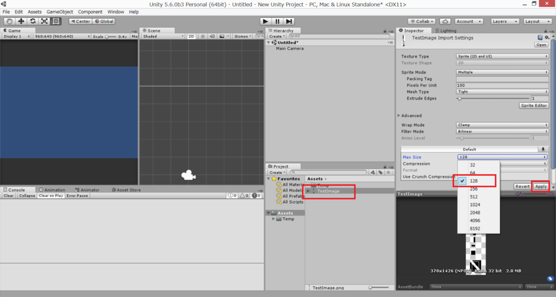Viewport: 556px width, 297px height.
Task: Click the Play button
Action: tap(265, 21)
